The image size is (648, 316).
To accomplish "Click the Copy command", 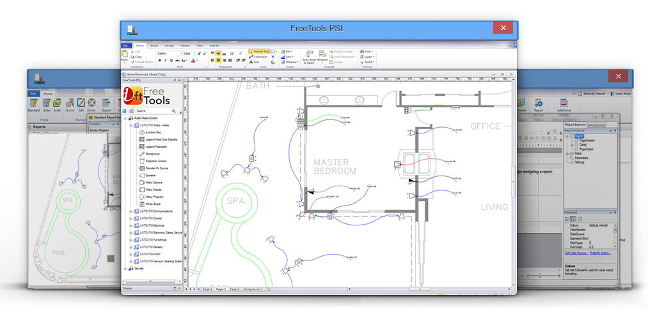I will point(136,57).
